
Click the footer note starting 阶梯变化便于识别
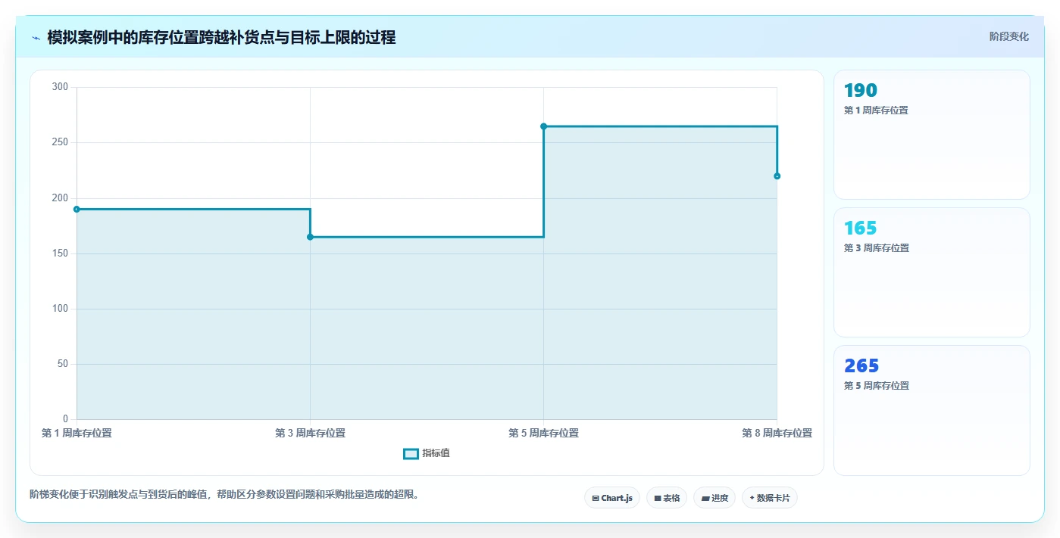(x=224, y=494)
